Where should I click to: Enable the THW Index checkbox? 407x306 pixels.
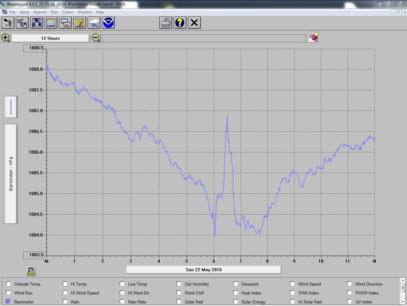[x=292, y=293]
